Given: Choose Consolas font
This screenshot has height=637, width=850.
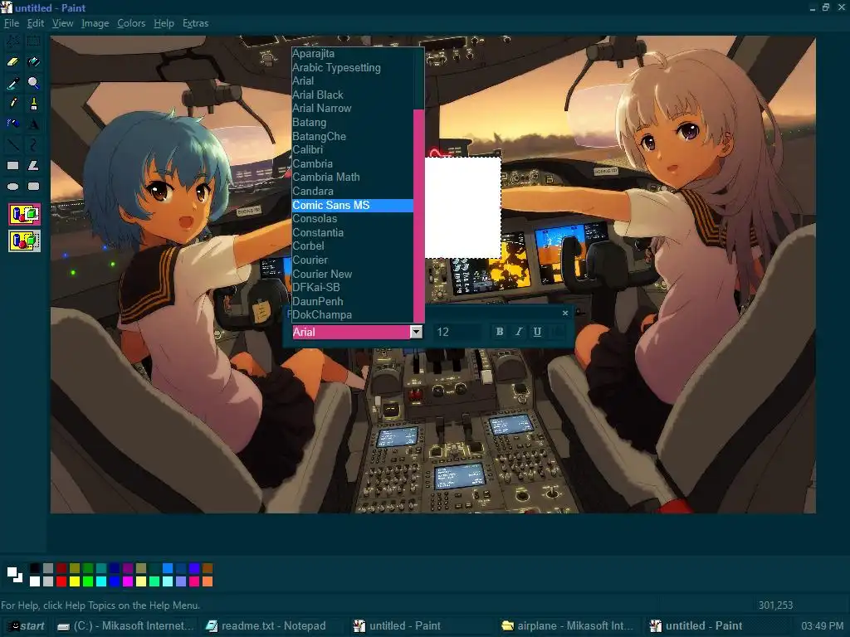Looking at the screenshot, I should click(352, 219).
